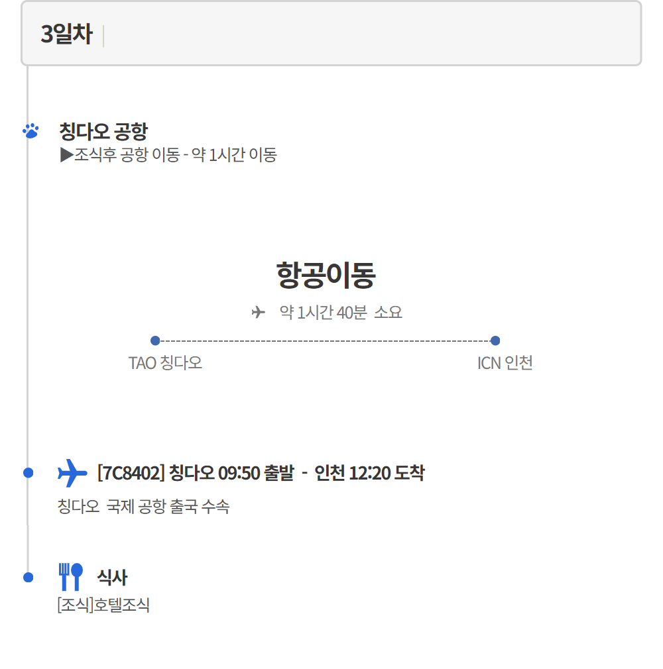Click the 항공이동 section title
663x669 pixels.
tap(326, 275)
